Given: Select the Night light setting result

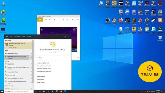Looking at the screenshot, I should pos(17,64).
